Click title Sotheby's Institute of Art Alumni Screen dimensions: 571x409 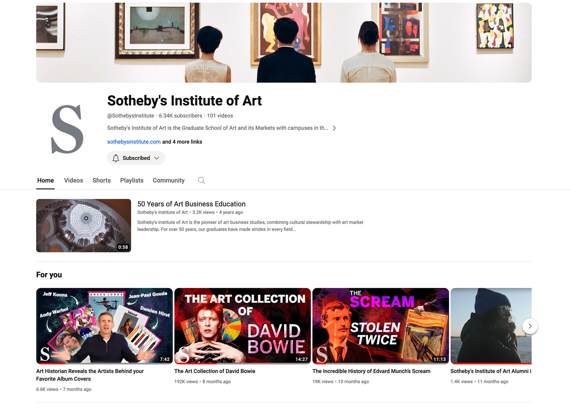click(491, 371)
